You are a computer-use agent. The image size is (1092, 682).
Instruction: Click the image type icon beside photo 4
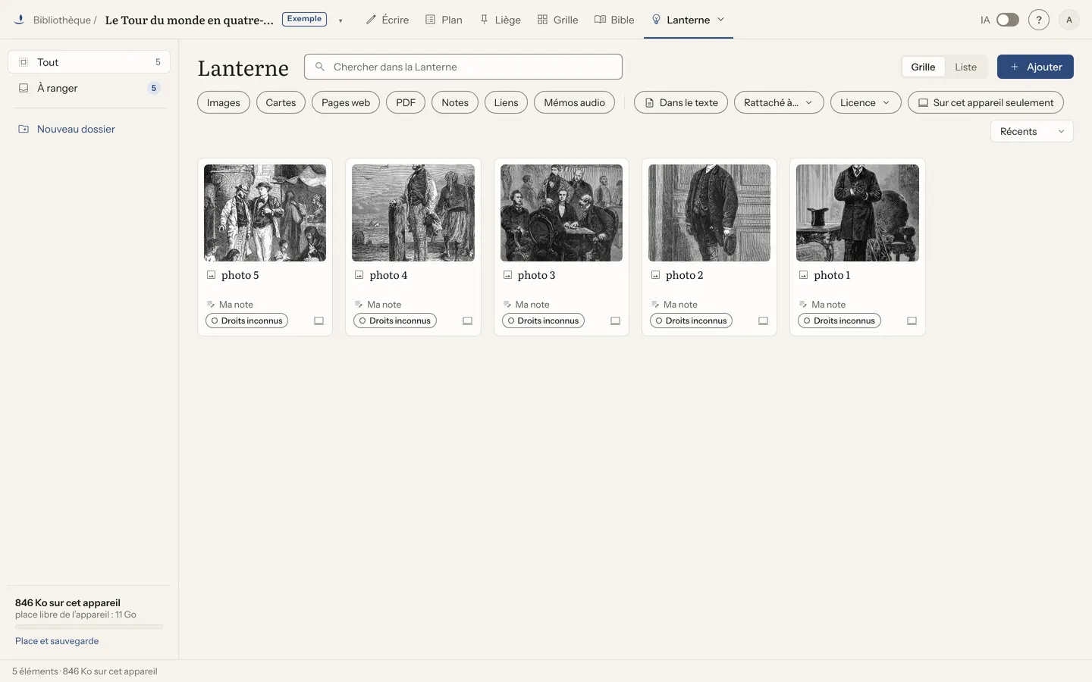(359, 275)
